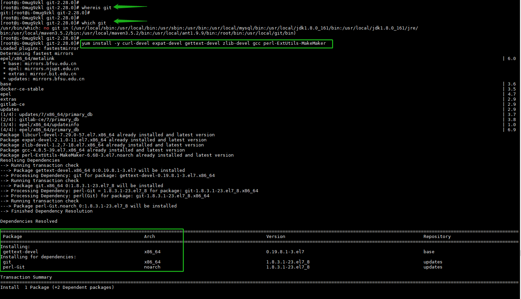Click the zlib-devel already installed line
Screen dimensions: 521x299
102,145
